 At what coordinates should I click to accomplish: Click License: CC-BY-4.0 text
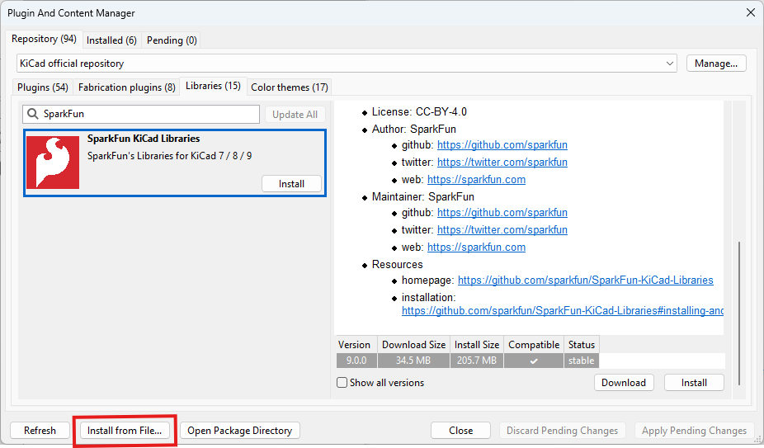click(x=419, y=111)
